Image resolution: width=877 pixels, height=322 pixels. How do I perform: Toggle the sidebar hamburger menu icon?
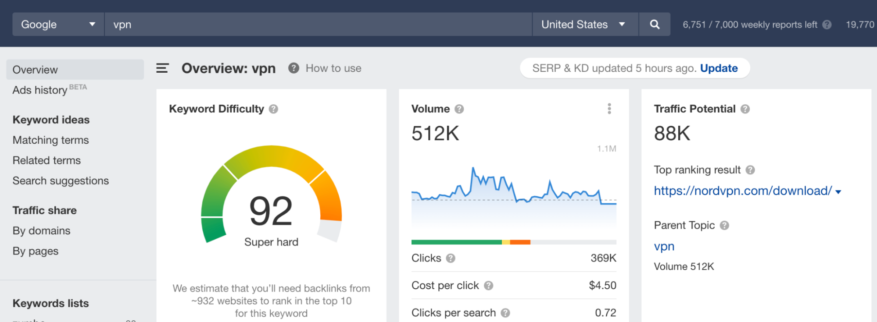coord(162,68)
